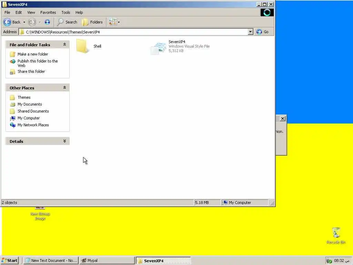This screenshot has height=265, width=353.
Task: Collapse File and Folder Tasks panel
Action: (x=64, y=45)
